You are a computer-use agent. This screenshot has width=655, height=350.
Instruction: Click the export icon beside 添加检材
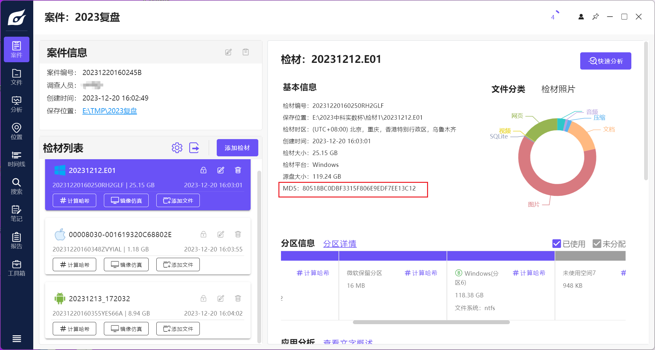point(194,148)
